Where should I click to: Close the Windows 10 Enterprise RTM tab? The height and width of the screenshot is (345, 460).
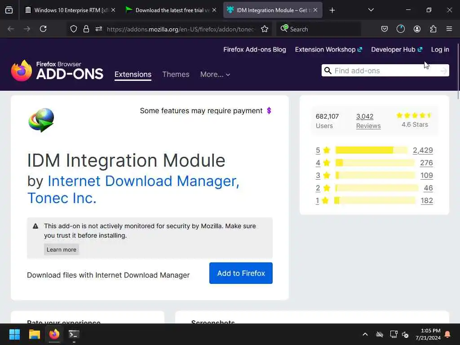pos(113,10)
